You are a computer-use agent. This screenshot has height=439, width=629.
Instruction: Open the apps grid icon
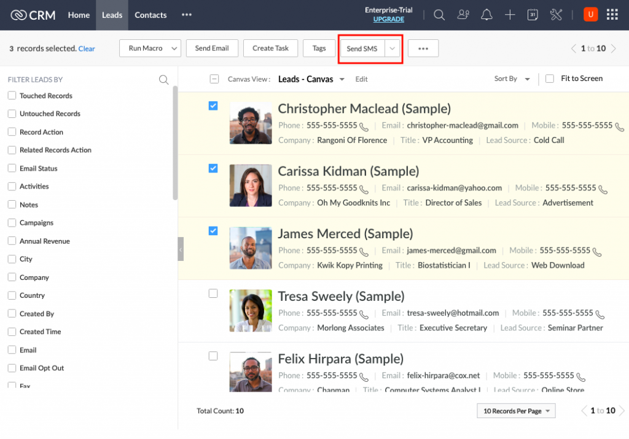612,14
